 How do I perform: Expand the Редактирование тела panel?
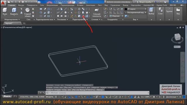pos(46,20)
